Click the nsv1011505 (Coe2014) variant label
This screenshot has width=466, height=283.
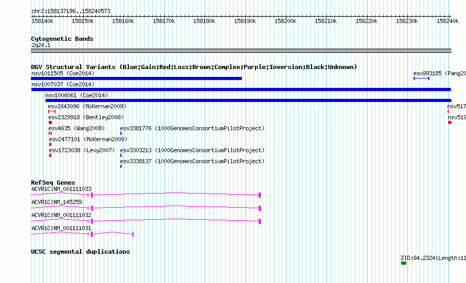pos(63,73)
